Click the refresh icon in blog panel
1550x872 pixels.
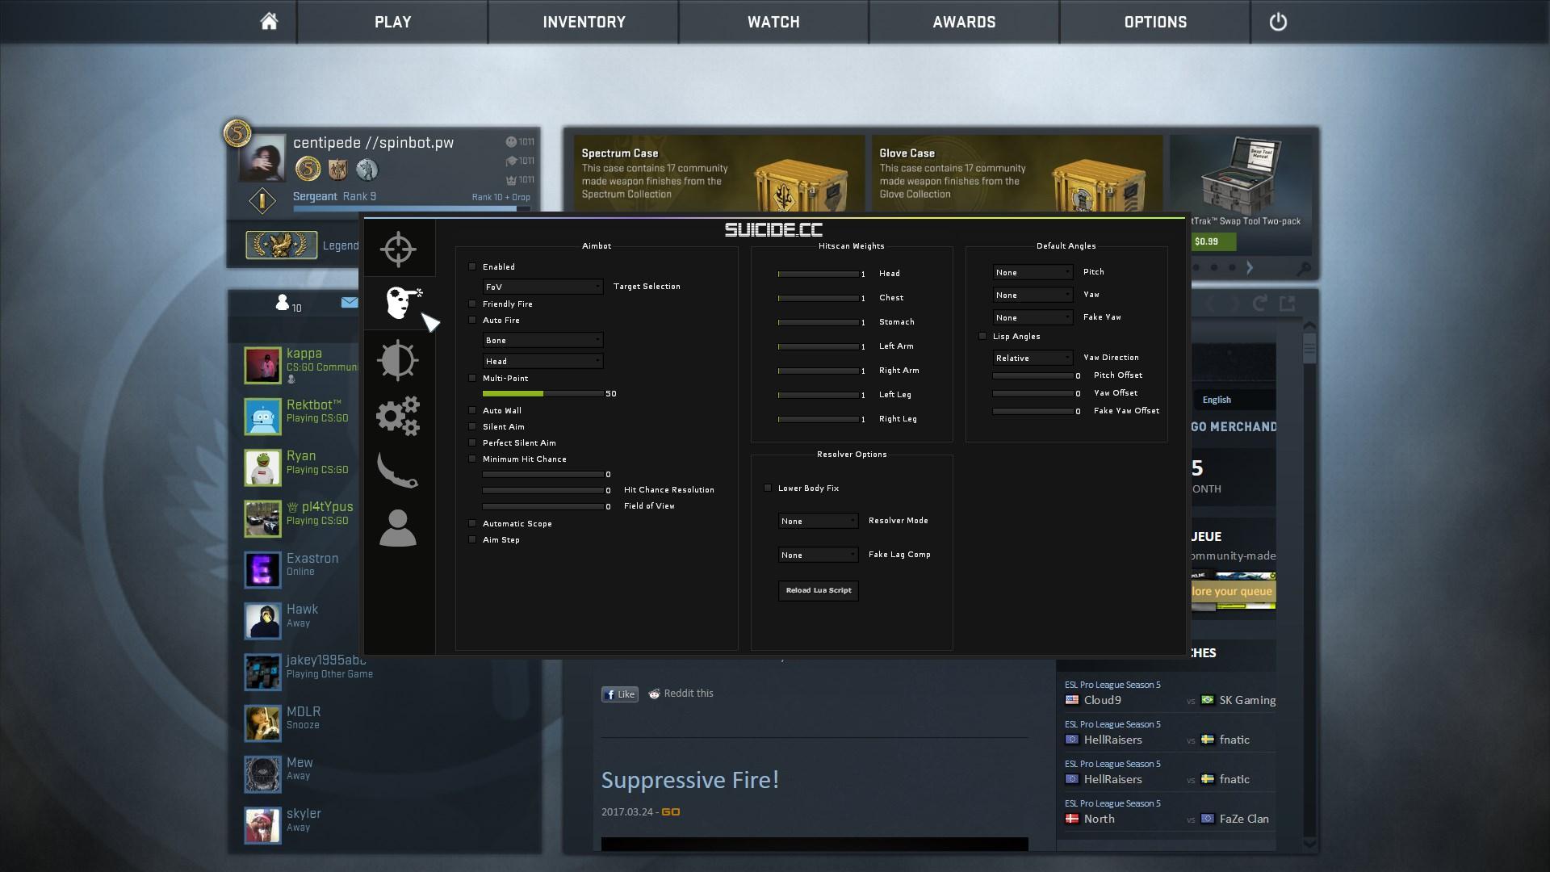(x=1259, y=304)
